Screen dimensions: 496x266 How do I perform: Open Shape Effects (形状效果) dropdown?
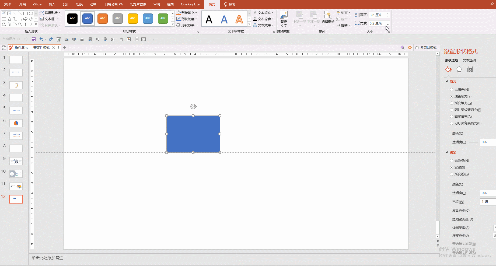(x=187, y=25)
